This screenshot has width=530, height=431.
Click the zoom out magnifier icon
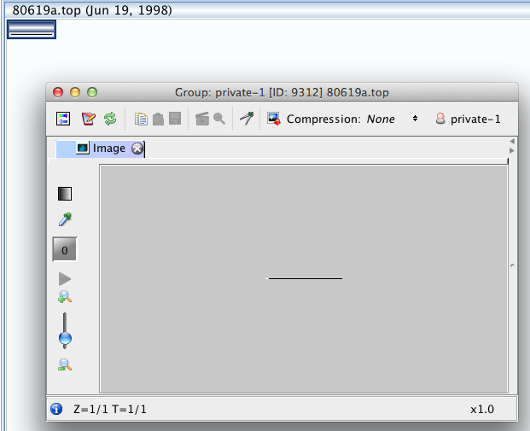[x=65, y=364]
